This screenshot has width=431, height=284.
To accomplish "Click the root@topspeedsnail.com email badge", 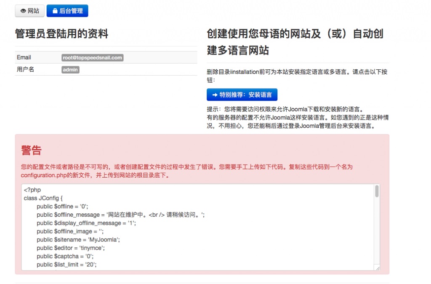I will [92, 58].
